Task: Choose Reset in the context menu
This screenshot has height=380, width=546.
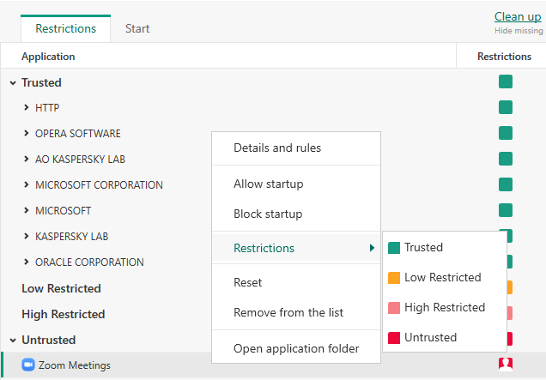Action: point(296,282)
